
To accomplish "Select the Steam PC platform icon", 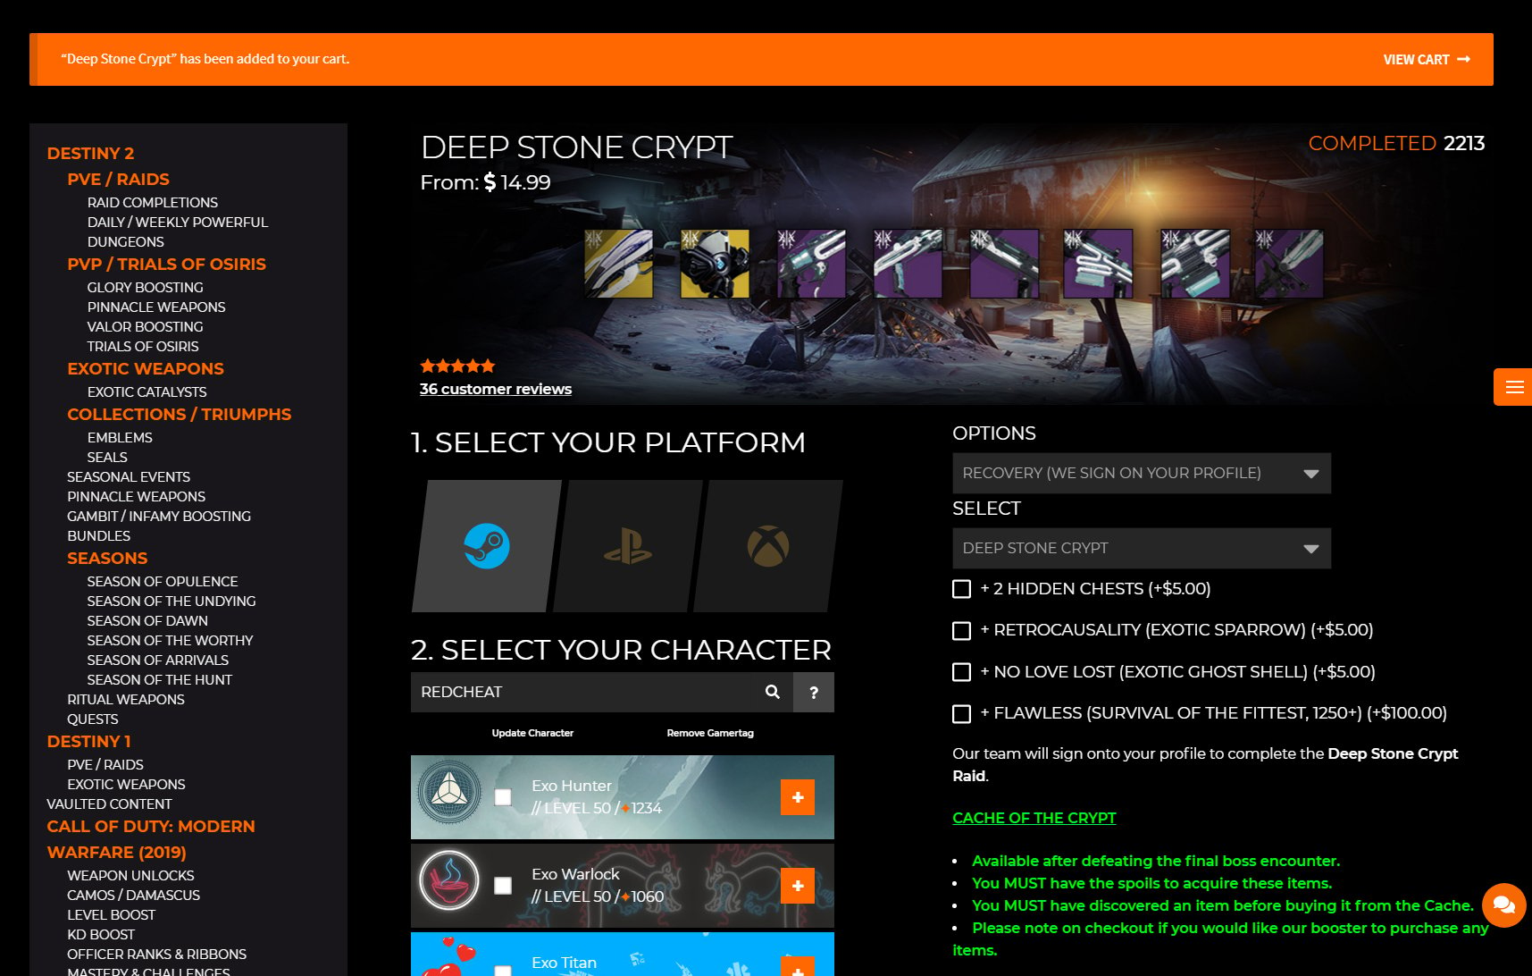I will [486, 546].
